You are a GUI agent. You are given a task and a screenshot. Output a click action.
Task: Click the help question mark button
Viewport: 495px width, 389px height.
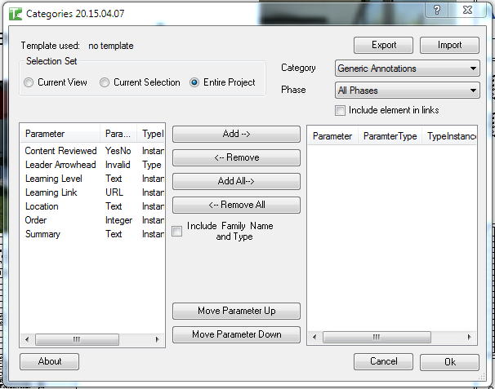pyautogui.click(x=437, y=10)
